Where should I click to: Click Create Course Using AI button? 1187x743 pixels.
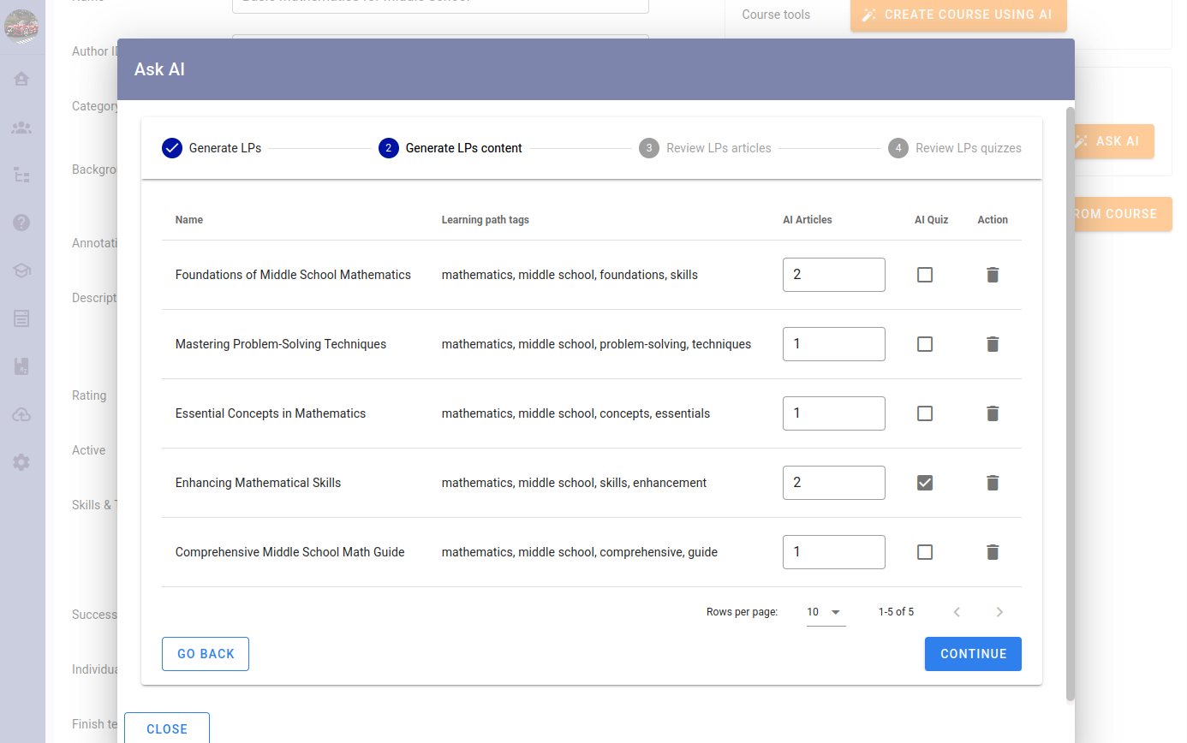coord(958,15)
